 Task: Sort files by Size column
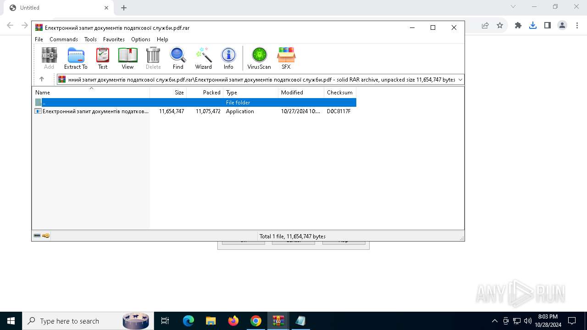[x=168, y=93]
